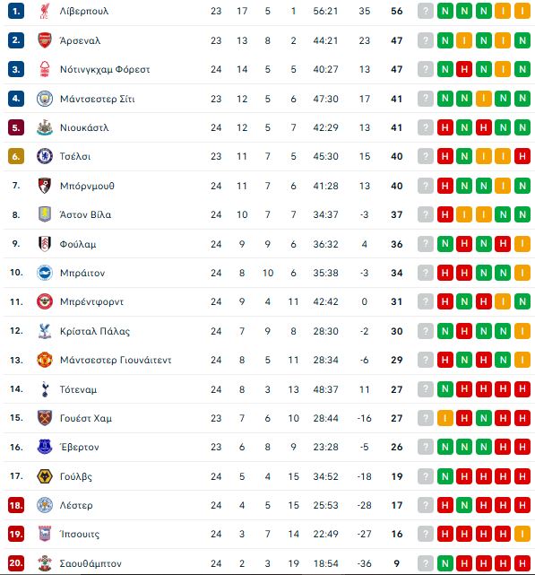Open the Tottenham cockerel crest icon
Viewport: 535px width, 575px height.
pyautogui.click(x=45, y=389)
